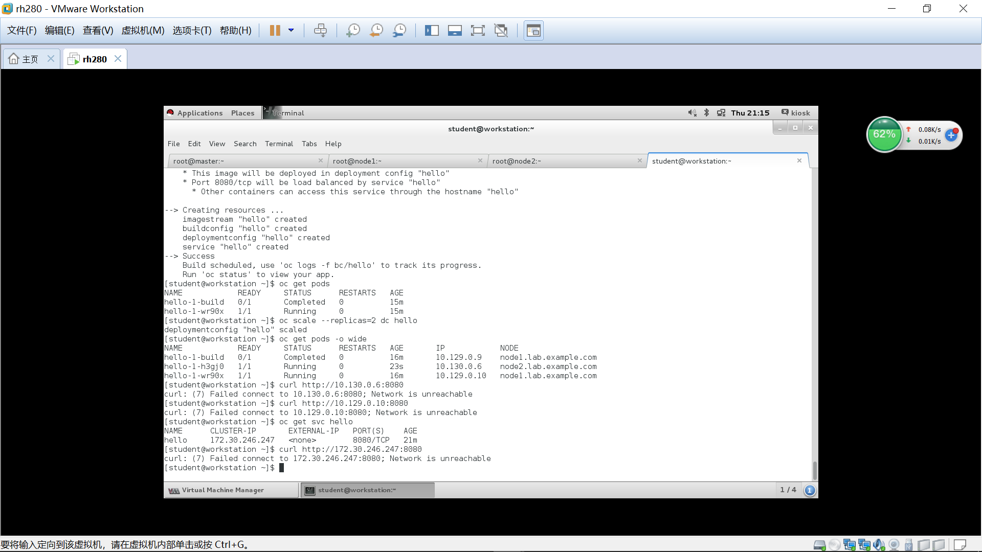Click the green 62% memory gauge widget
The height and width of the screenshot is (552, 982).
(x=884, y=135)
